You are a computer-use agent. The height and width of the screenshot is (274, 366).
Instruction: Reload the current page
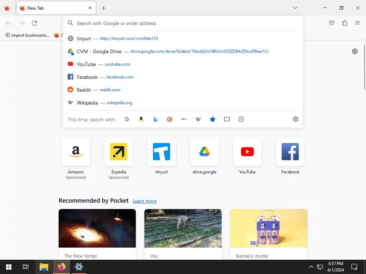click(34, 23)
